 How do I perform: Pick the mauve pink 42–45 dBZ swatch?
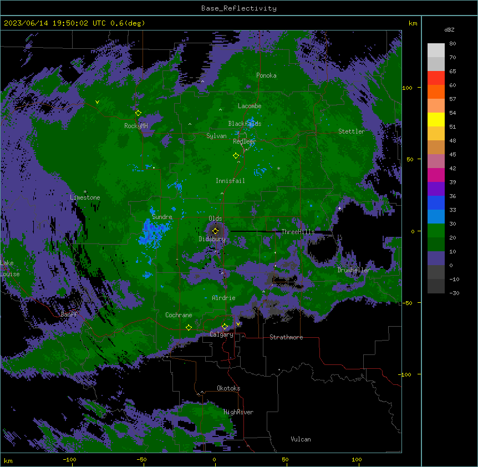click(x=436, y=161)
